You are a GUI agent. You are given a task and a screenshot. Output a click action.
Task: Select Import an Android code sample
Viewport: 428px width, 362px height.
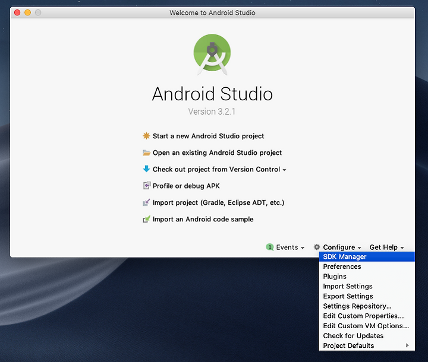pyautogui.click(x=203, y=219)
